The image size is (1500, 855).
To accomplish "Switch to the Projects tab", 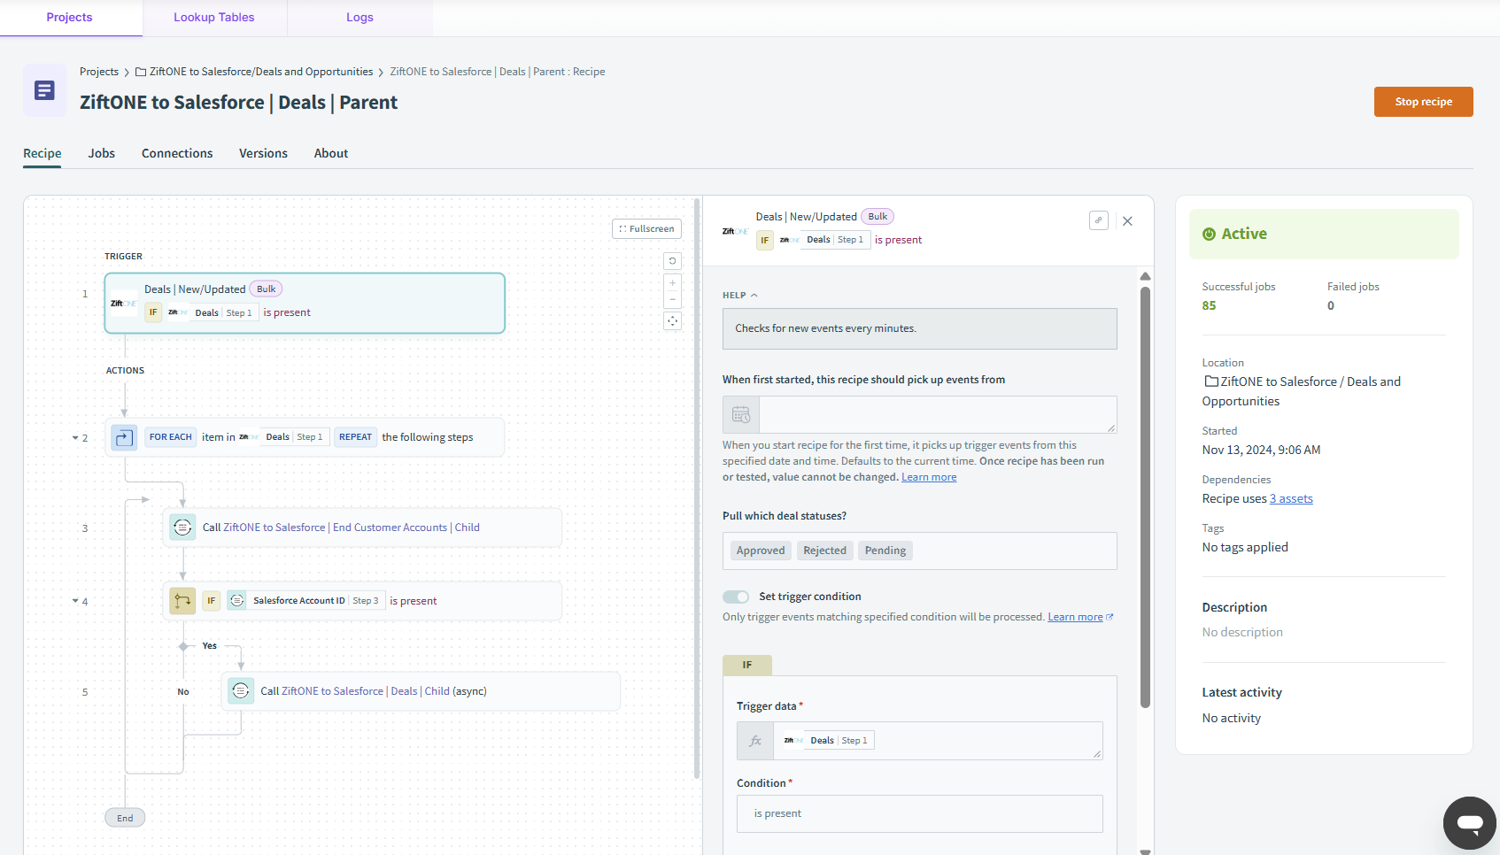I will pos(70,18).
